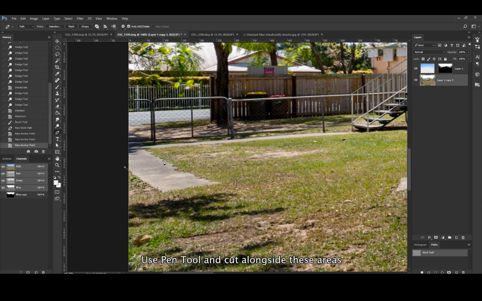
Task: Select the Eyedropper tool
Action: click(x=57, y=74)
